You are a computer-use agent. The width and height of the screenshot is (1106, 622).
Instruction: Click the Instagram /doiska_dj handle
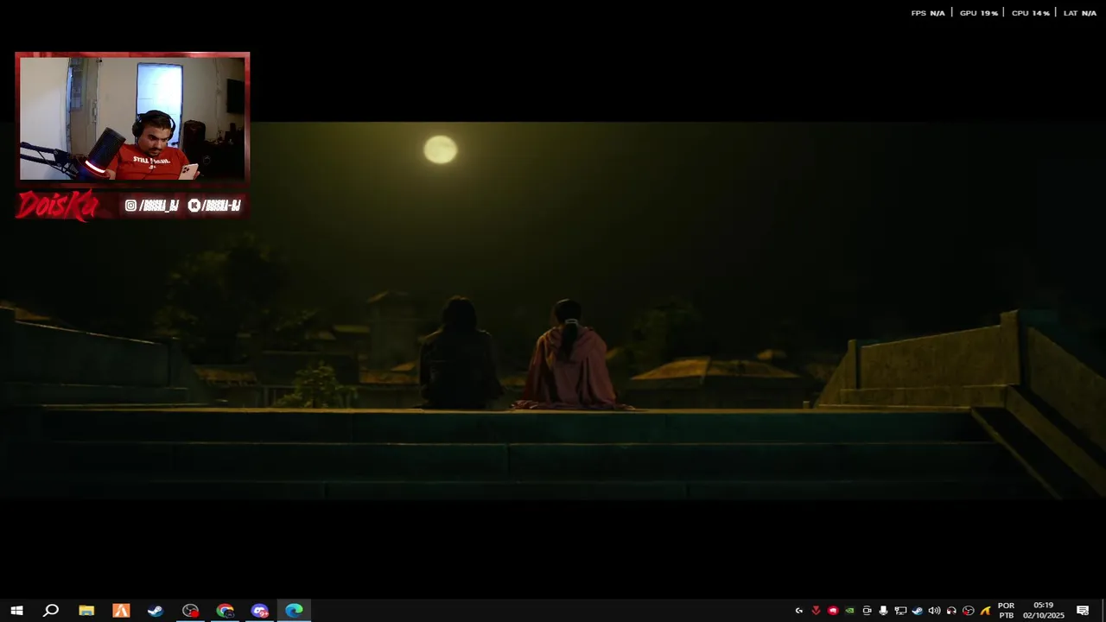(x=151, y=206)
